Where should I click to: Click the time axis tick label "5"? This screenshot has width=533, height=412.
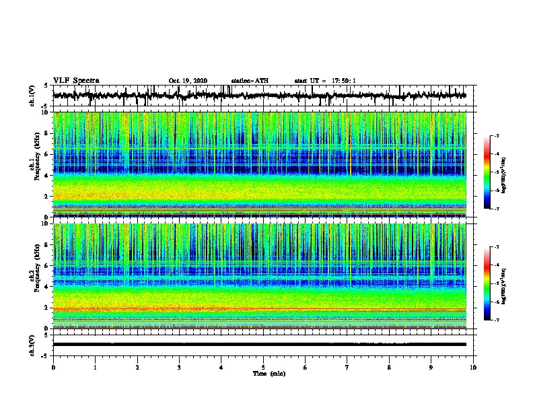(263, 368)
